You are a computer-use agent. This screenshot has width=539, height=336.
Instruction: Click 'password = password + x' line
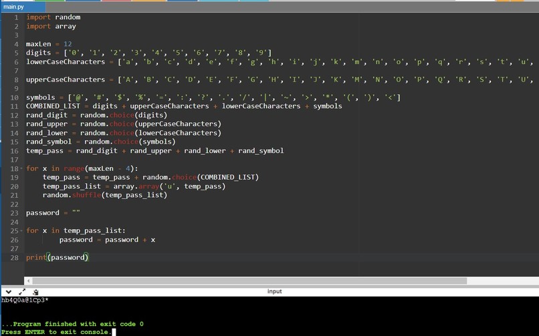(x=107, y=240)
